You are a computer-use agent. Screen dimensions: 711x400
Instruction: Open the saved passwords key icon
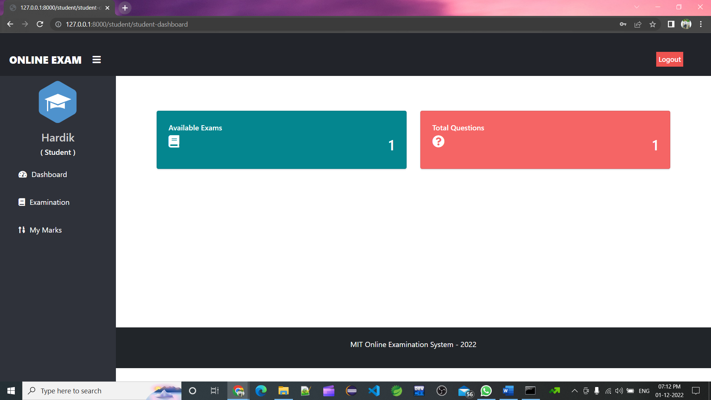[x=623, y=24]
